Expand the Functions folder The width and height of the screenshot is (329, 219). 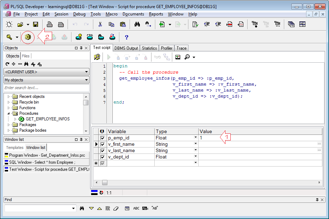(8, 108)
